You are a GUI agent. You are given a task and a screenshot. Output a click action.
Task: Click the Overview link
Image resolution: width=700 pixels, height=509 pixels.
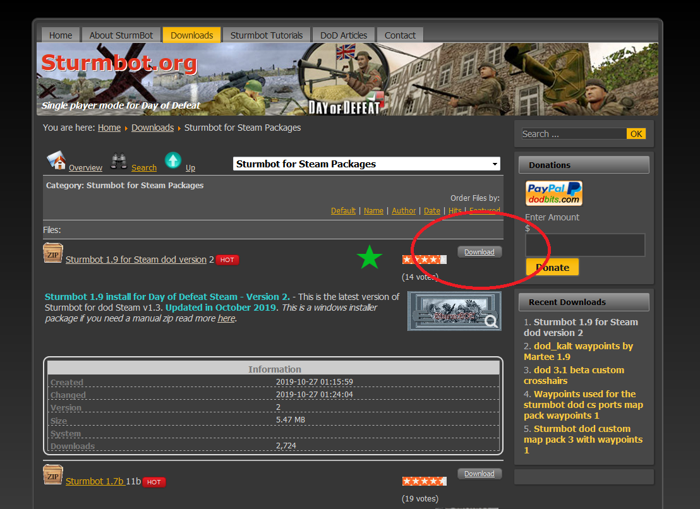click(85, 168)
